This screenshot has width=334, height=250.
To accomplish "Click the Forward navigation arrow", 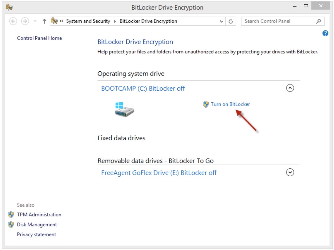I will click(x=25, y=21).
